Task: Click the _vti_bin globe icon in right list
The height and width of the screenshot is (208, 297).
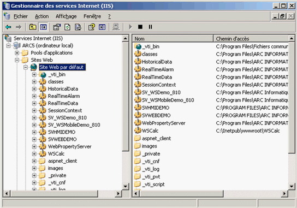Action: point(138,46)
